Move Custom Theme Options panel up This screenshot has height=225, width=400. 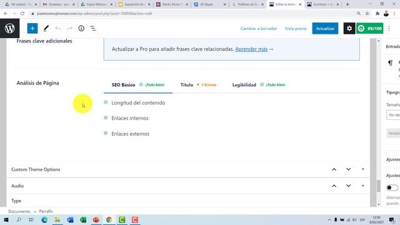334,169
